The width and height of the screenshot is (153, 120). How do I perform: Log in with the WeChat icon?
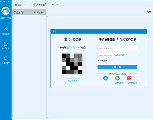point(117,78)
